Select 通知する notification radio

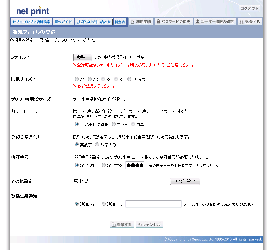point(103,204)
